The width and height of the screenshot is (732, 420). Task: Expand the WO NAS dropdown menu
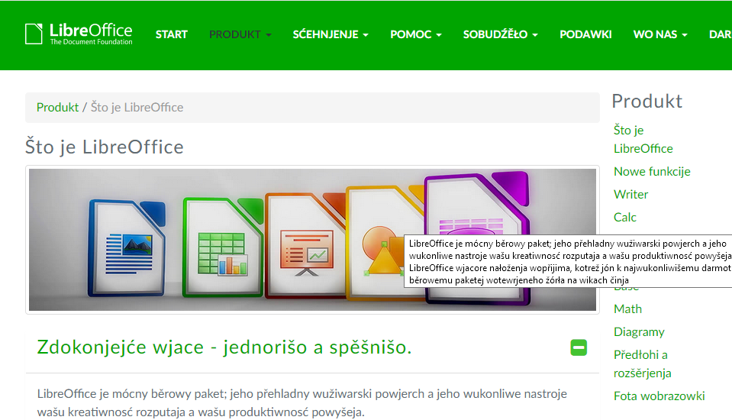click(x=660, y=34)
